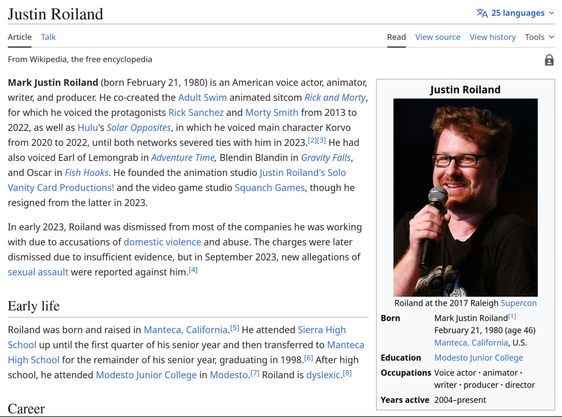
Task: Follow the domestic violence link
Action: (x=163, y=242)
